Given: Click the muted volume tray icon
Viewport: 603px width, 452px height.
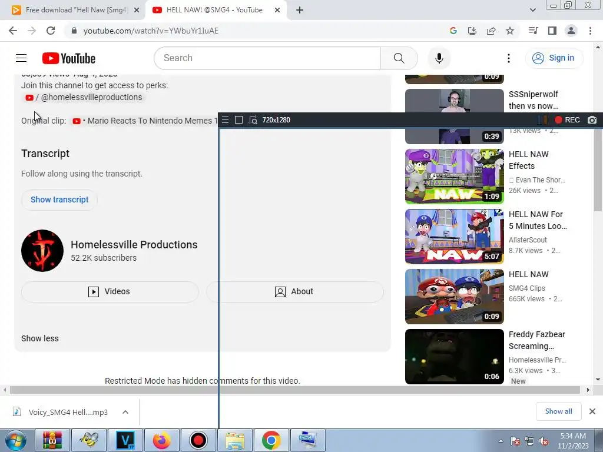Looking at the screenshot, I should [x=544, y=441].
